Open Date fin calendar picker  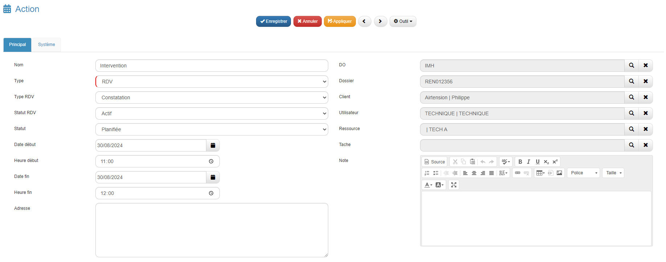click(213, 177)
